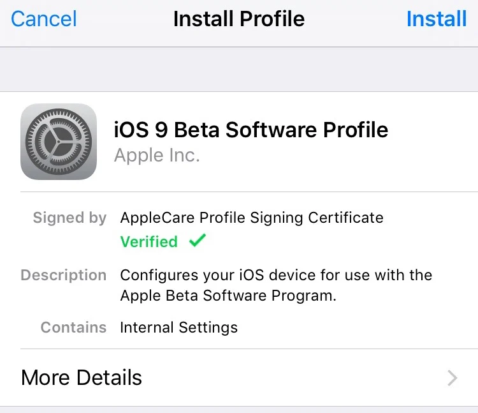Click the Contains label

73,327
